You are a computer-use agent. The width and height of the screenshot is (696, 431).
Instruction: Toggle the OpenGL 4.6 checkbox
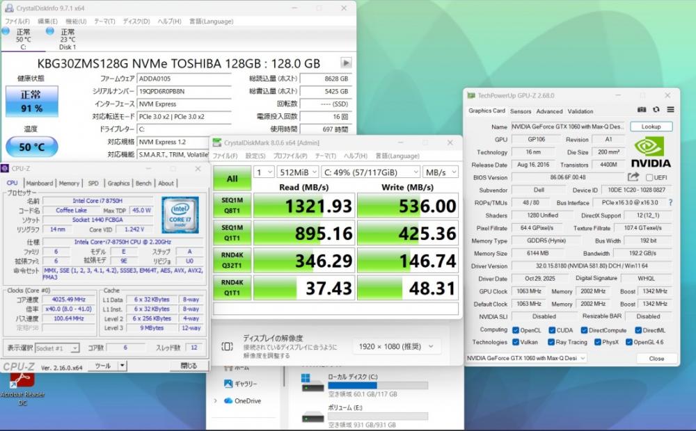pos(629,342)
